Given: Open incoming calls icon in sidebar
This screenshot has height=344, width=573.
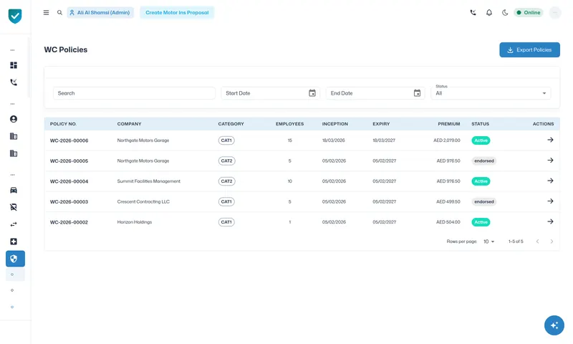Looking at the screenshot, I should click(x=14, y=82).
